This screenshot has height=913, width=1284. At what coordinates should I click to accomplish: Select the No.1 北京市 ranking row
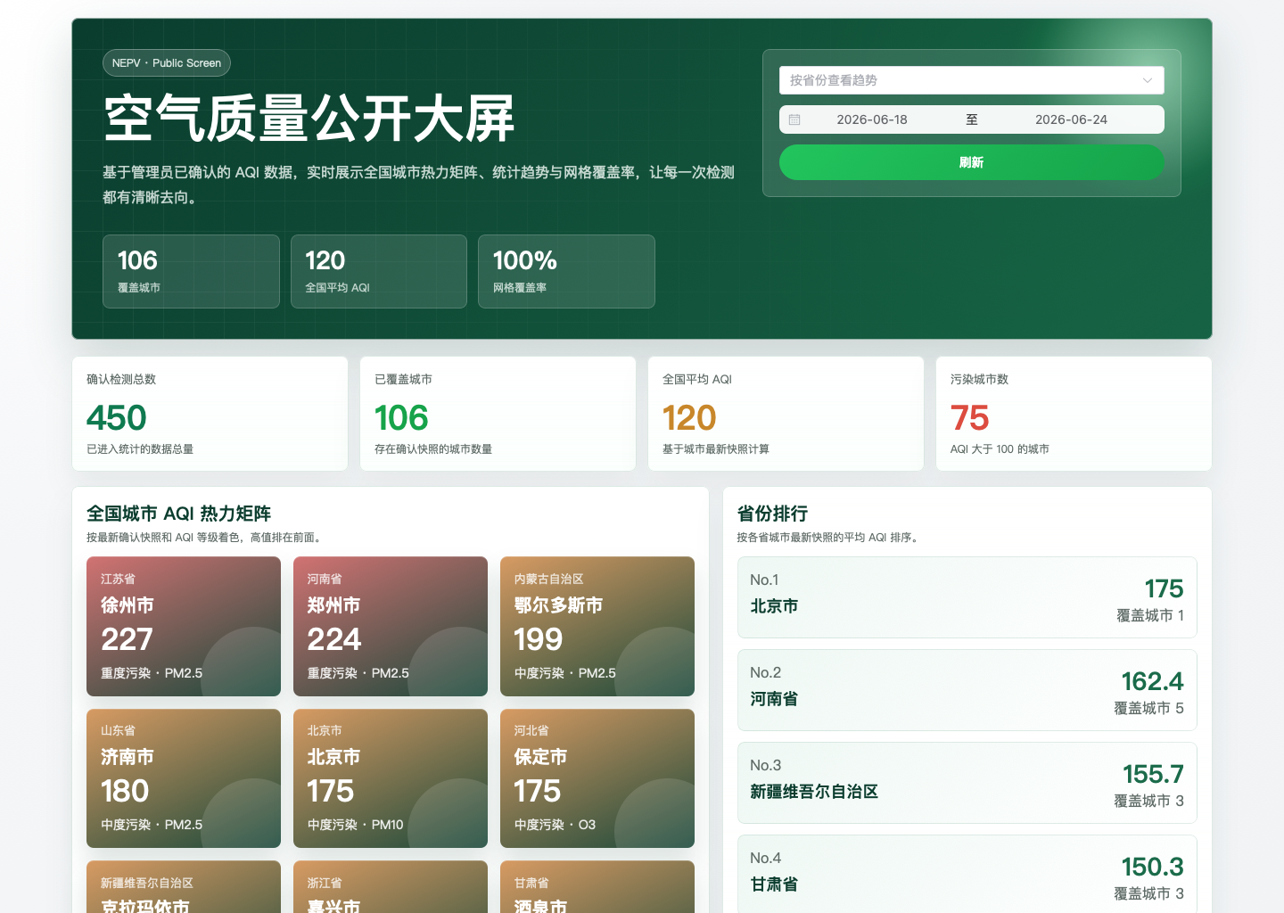(967, 597)
